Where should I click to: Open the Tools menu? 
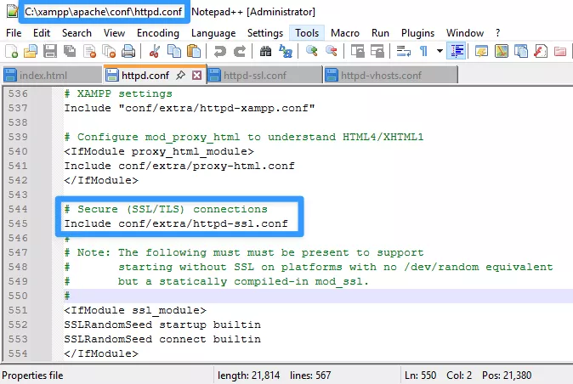[x=307, y=33]
